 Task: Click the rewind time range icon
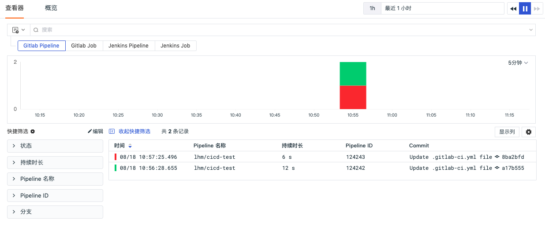513,8
